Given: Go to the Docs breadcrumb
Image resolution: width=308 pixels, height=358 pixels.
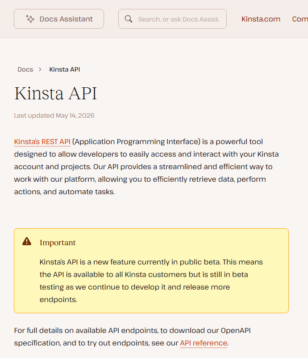Looking at the screenshot, I should (x=25, y=69).
